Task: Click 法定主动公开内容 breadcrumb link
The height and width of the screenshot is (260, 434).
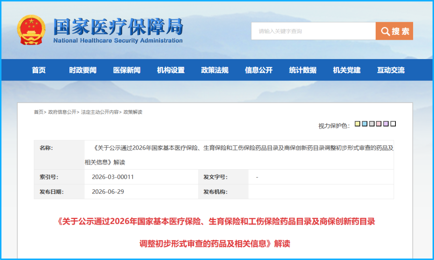Action: point(100,112)
